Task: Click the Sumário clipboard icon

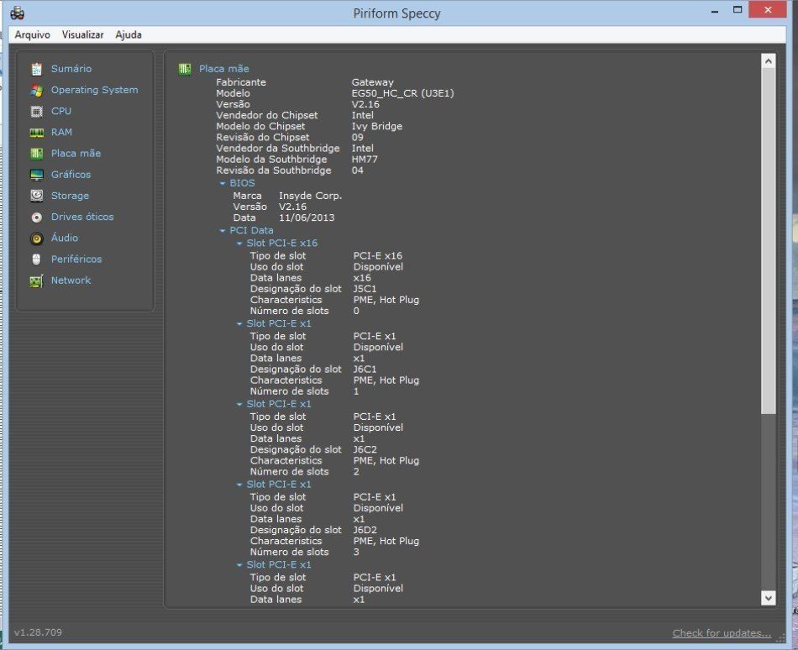Action: click(x=37, y=69)
